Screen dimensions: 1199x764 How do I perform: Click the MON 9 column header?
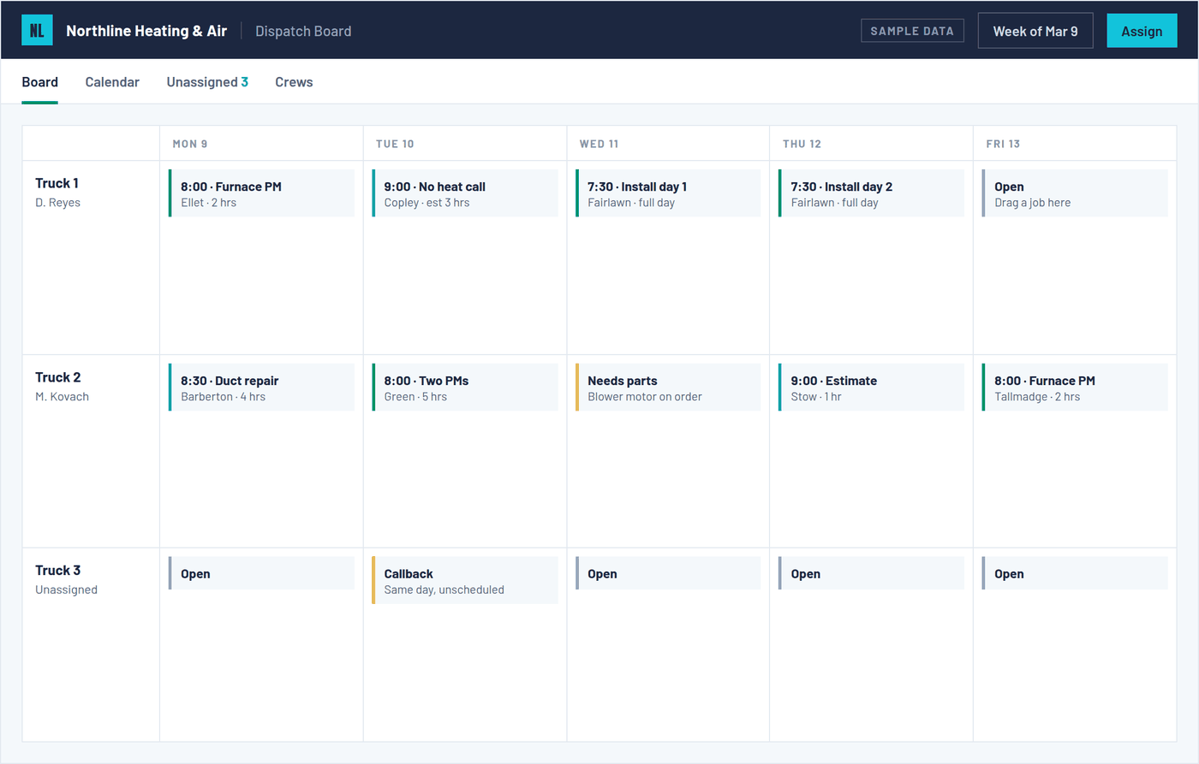tap(261, 144)
